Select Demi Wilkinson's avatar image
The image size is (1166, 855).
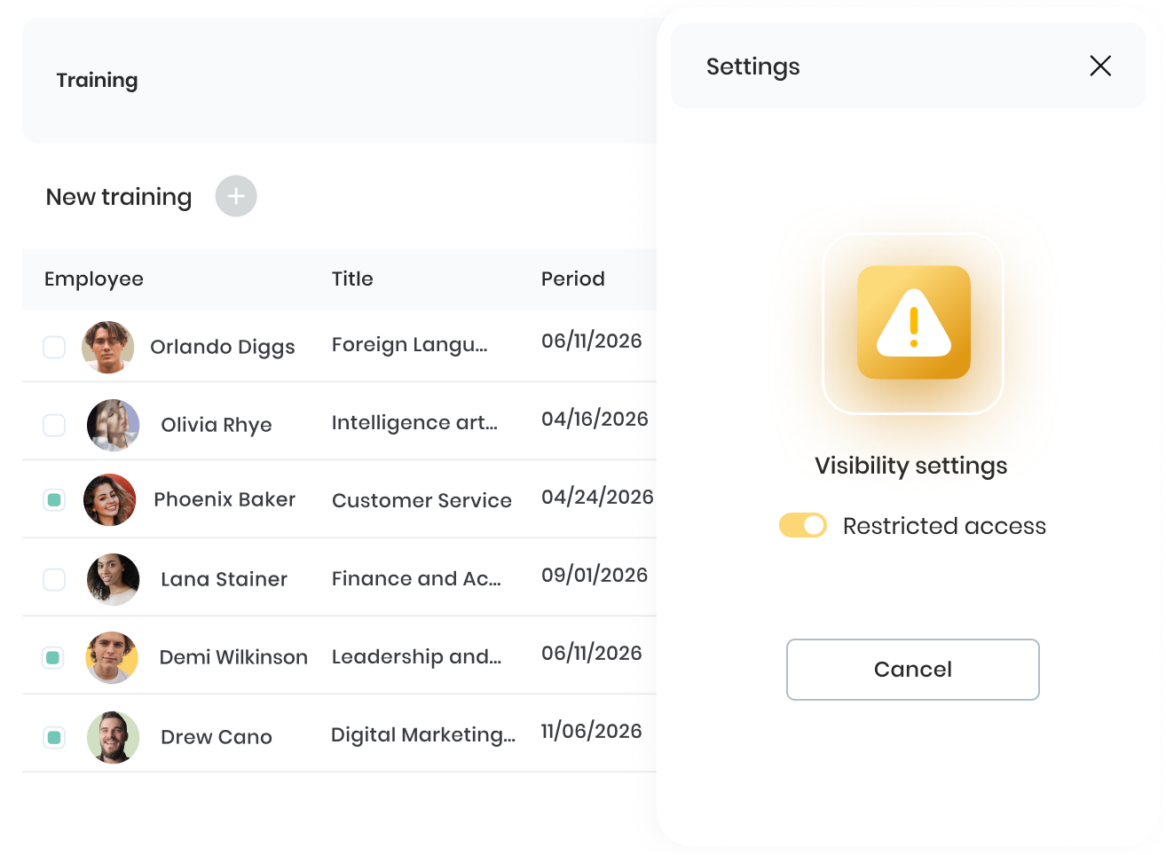[x=112, y=657]
